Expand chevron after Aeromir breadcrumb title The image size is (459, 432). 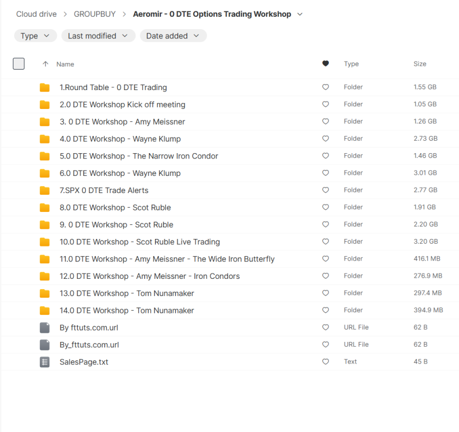300,15
